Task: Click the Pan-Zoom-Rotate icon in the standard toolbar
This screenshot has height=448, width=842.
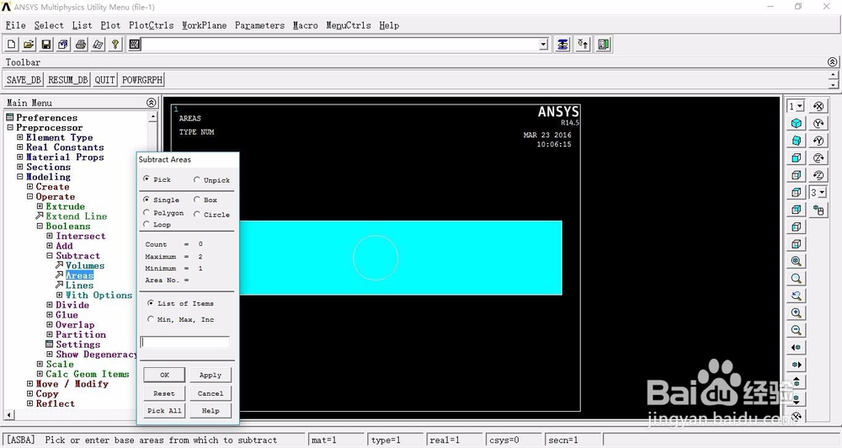Action: [x=63, y=45]
